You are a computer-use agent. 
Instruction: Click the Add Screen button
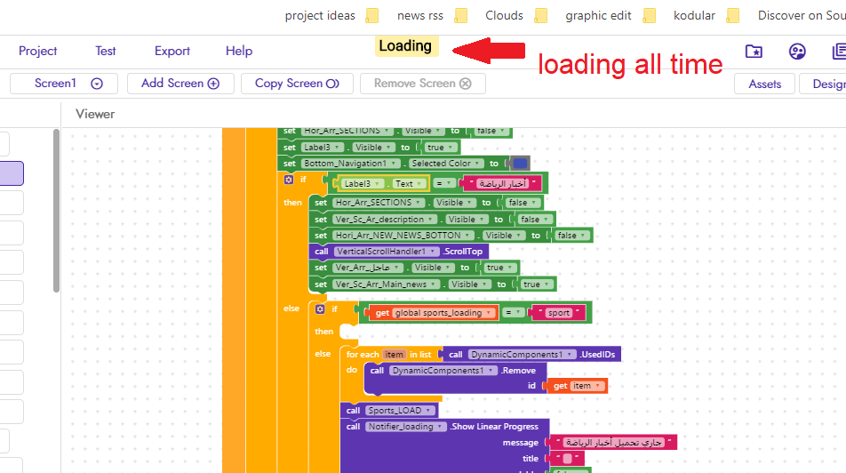pos(180,84)
